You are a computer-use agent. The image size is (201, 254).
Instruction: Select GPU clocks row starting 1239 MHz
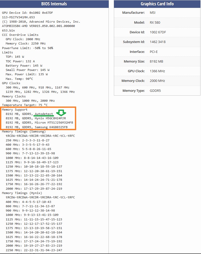click(x=40, y=92)
